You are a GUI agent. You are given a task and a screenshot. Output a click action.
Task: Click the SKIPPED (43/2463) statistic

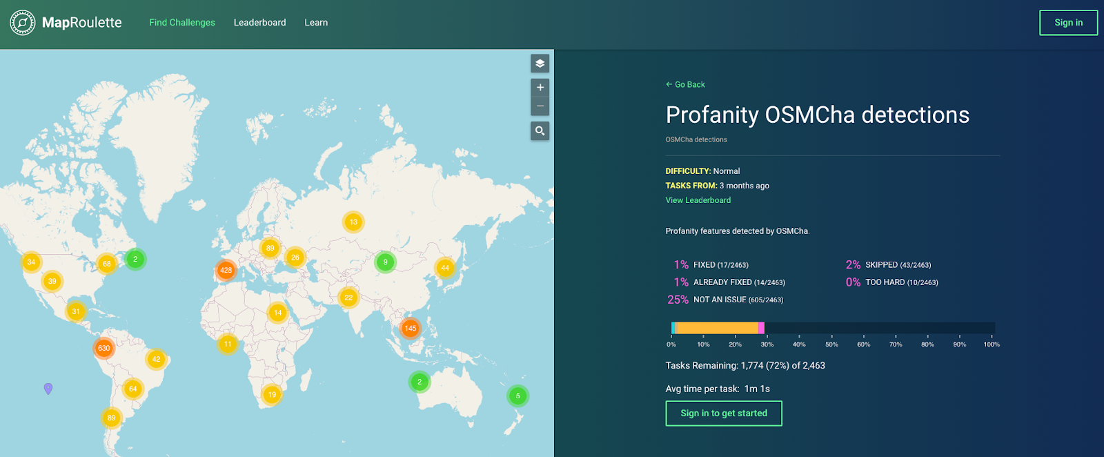click(x=889, y=265)
